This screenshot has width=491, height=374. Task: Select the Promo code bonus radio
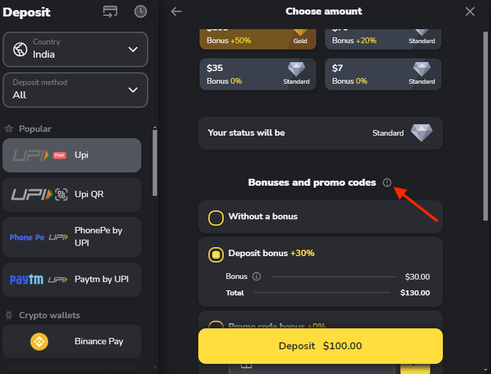[x=216, y=325]
